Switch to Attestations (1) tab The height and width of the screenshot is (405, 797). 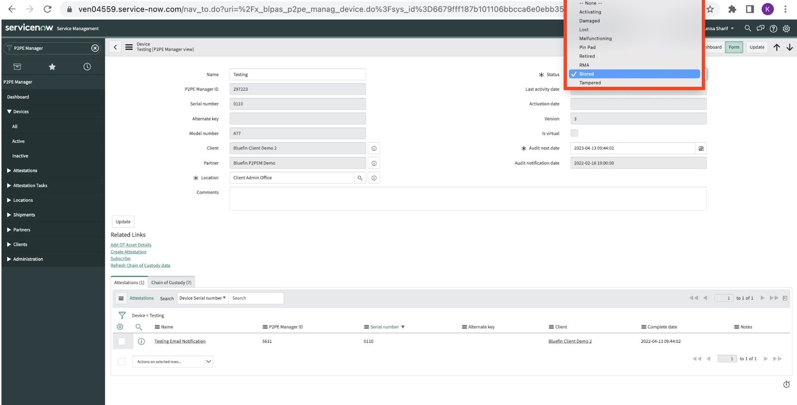tap(129, 283)
